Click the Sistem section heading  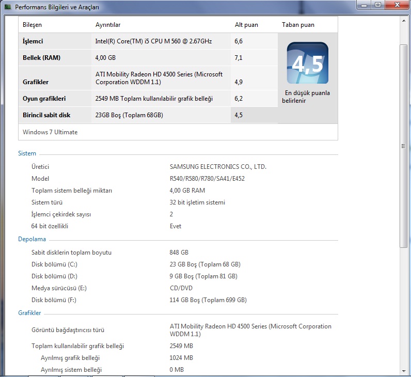coord(27,154)
